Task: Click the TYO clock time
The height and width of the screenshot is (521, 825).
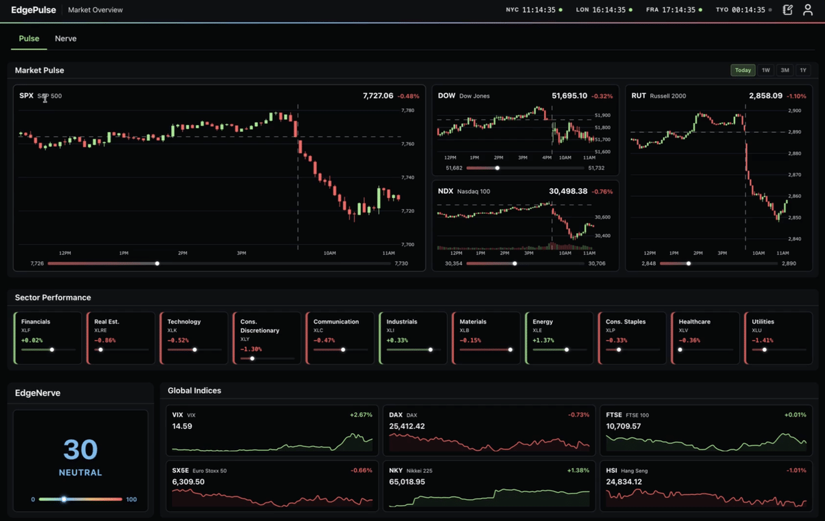Action: [x=749, y=10]
